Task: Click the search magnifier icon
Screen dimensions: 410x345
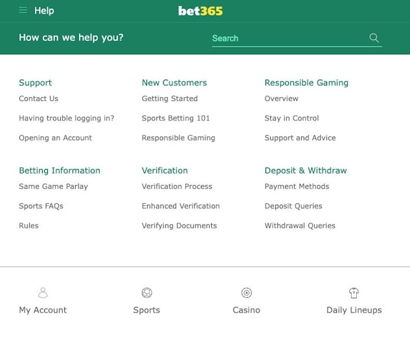Action: click(374, 38)
